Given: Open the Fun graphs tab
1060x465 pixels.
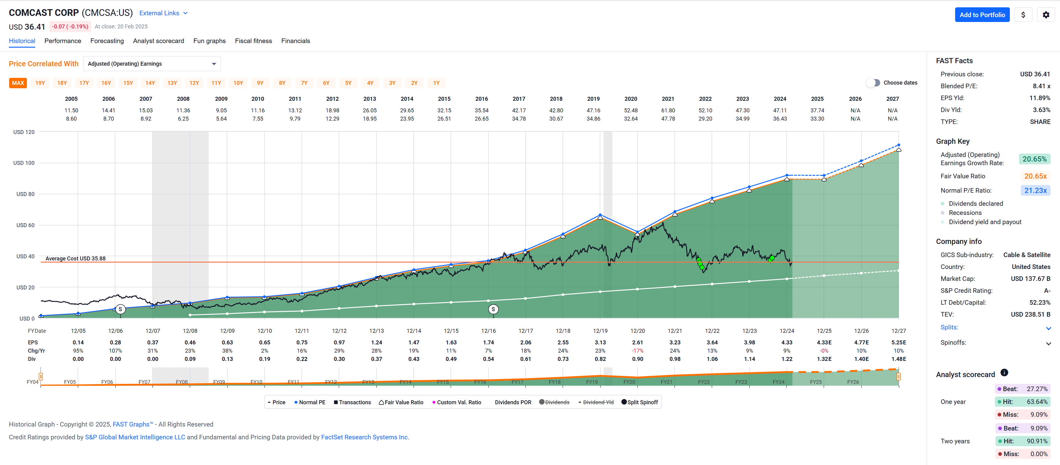Looking at the screenshot, I should coord(209,41).
